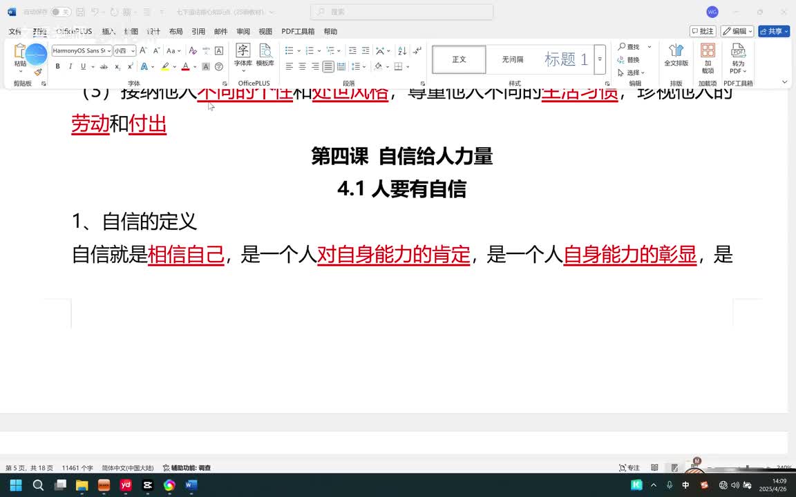
Task: Click 全文排版 full text layout
Action: pyautogui.click(x=676, y=55)
